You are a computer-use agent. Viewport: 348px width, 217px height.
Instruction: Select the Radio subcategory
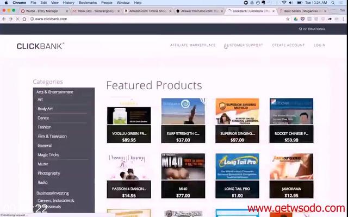pyautogui.click(x=42, y=182)
